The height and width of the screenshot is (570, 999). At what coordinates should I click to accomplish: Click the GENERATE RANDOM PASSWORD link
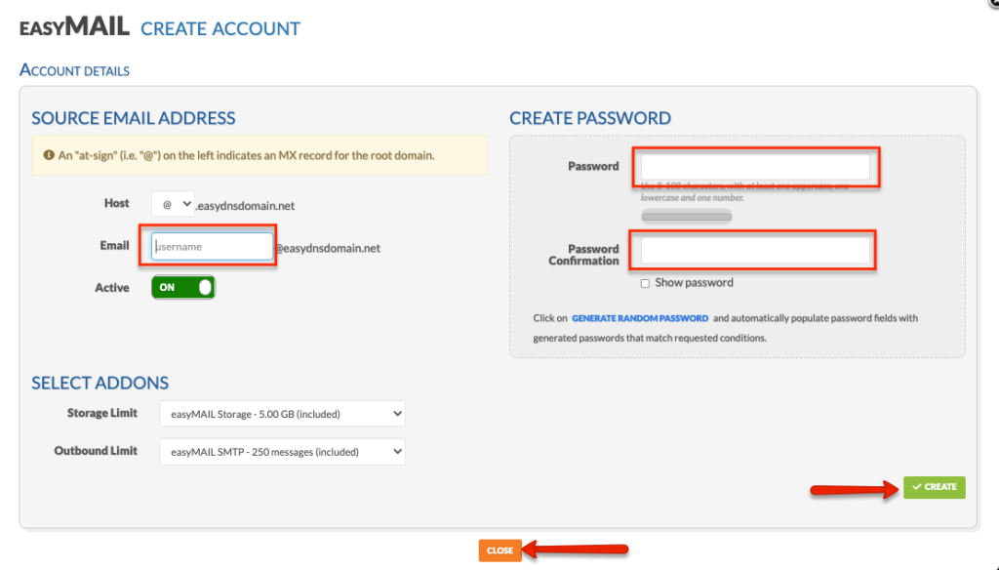640,317
